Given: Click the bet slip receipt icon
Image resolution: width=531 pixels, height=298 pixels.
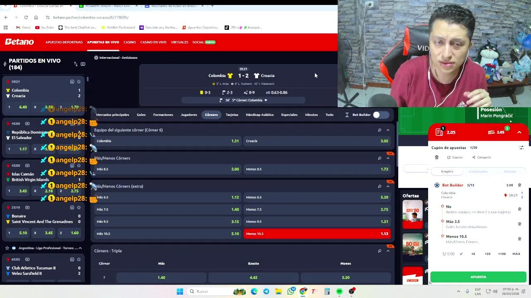Looking at the screenshot, I should coord(439,132).
